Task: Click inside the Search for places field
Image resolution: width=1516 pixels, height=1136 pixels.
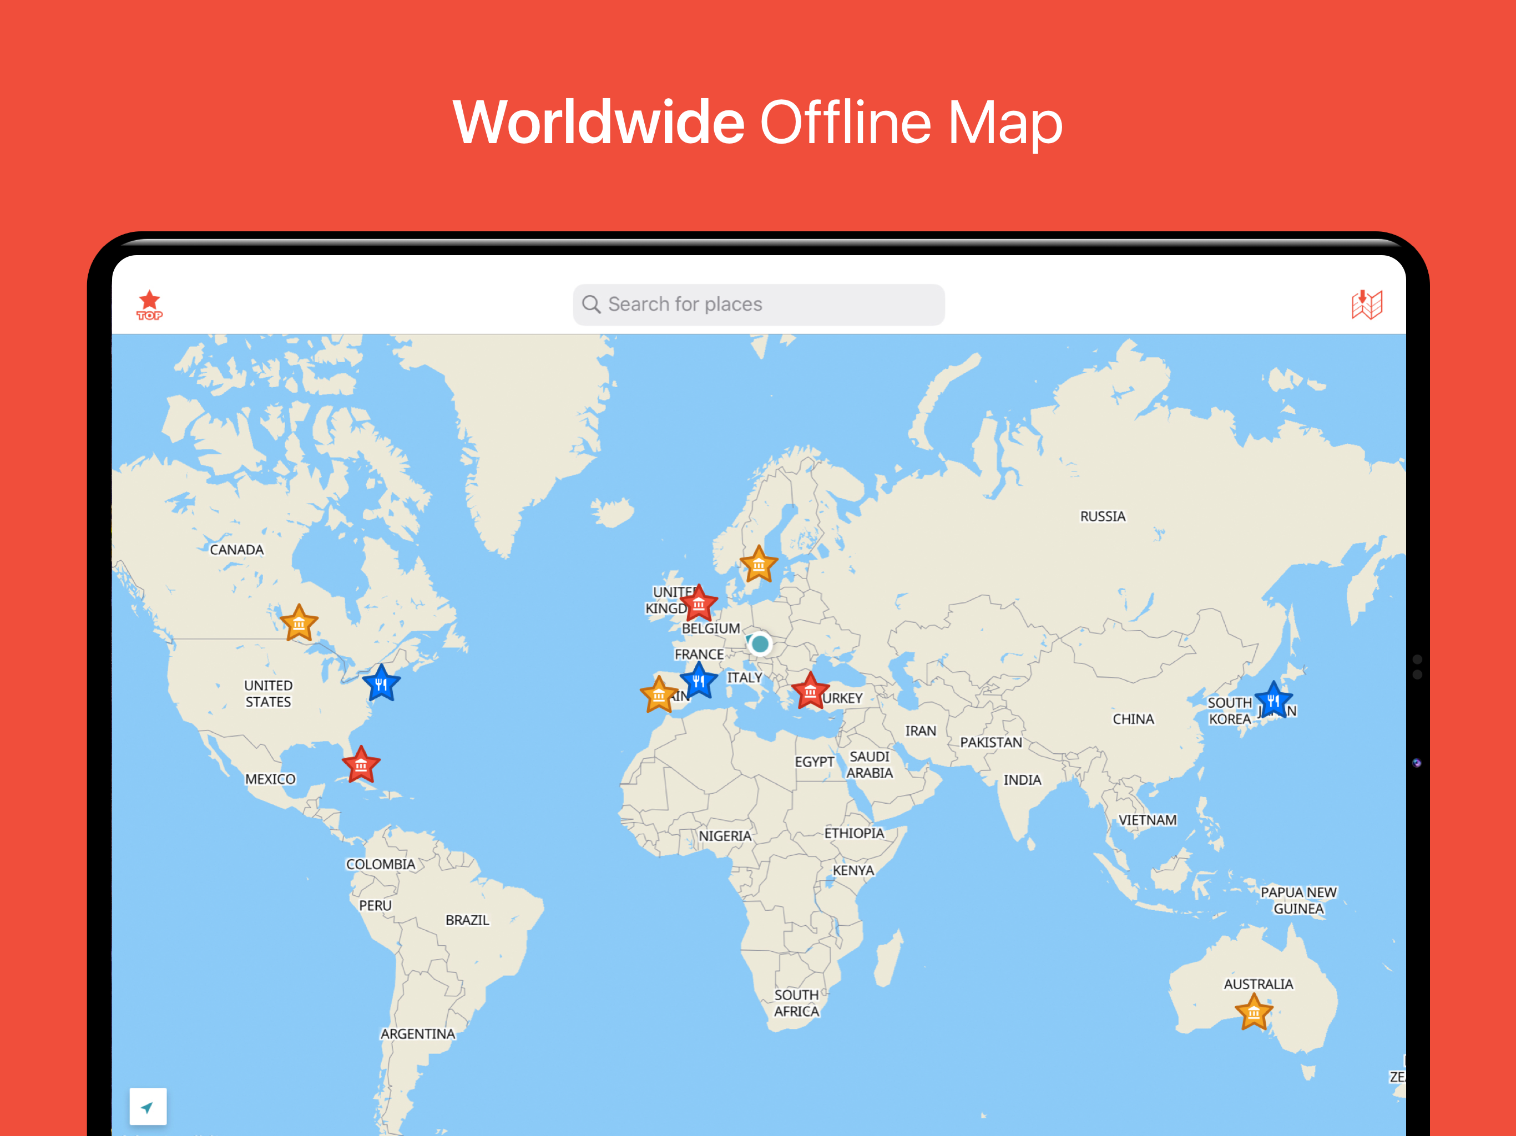Action: [757, 303]
